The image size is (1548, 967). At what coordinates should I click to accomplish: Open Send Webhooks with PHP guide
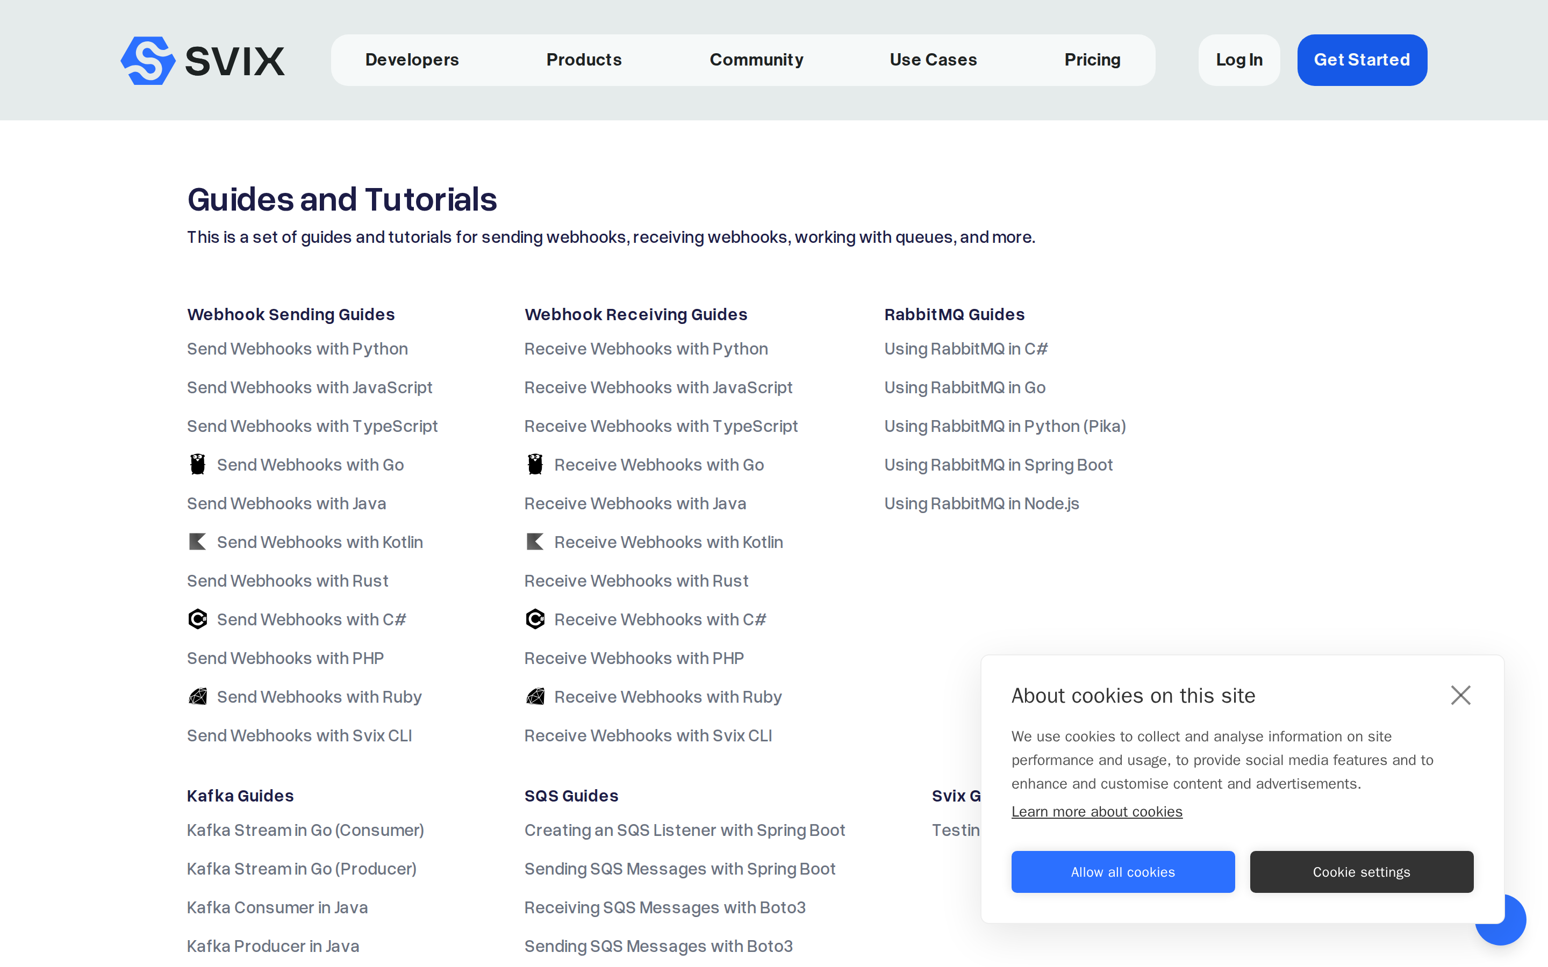[x=285, y=658]
